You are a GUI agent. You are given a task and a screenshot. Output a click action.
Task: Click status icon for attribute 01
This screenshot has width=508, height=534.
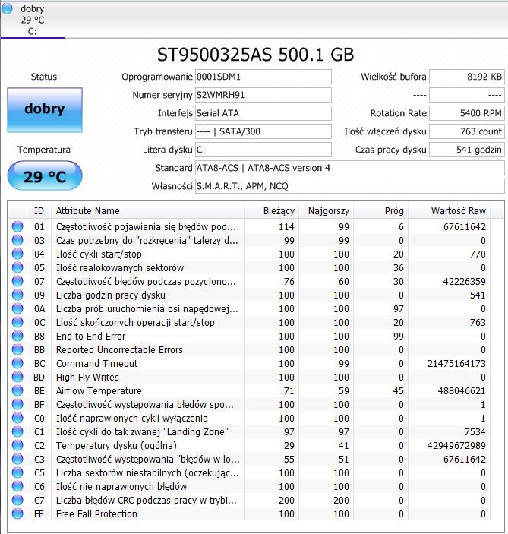(17, 226)
